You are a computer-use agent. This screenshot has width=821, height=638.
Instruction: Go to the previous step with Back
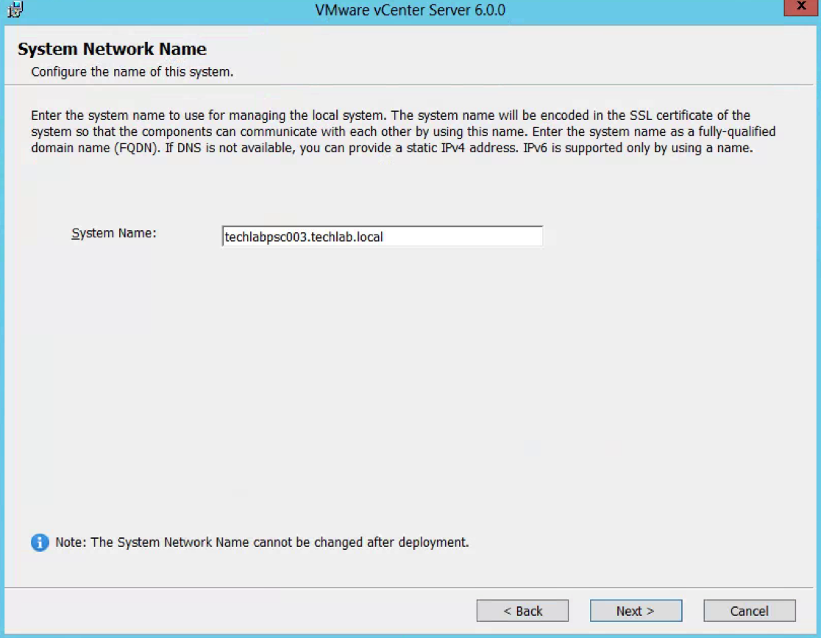point(522,611)
